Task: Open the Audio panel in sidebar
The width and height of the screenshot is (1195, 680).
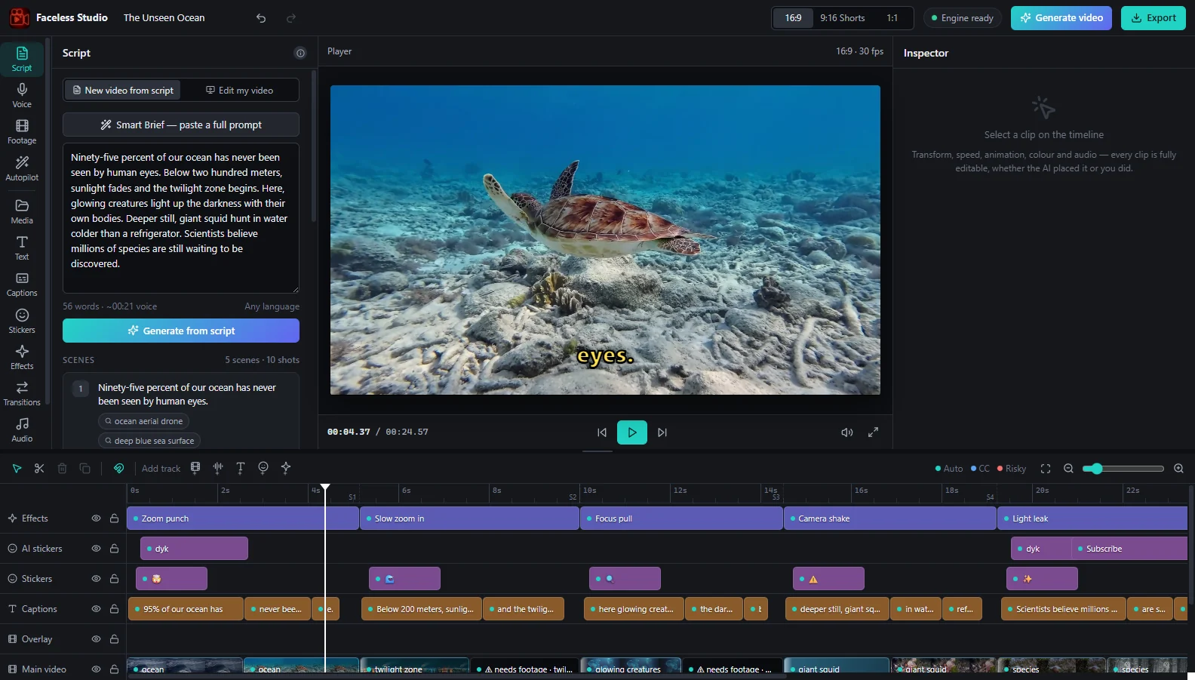Action: click(x=22, y=430)
